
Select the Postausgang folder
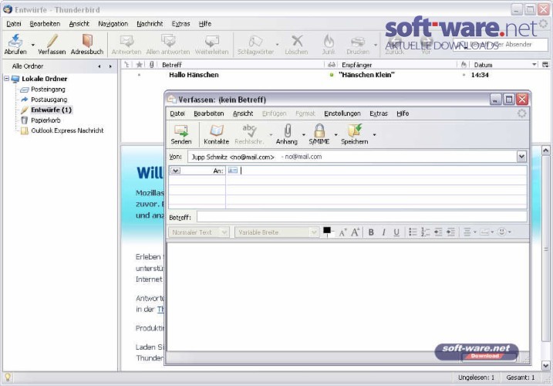pyautogui.click(x=49, y=100)
